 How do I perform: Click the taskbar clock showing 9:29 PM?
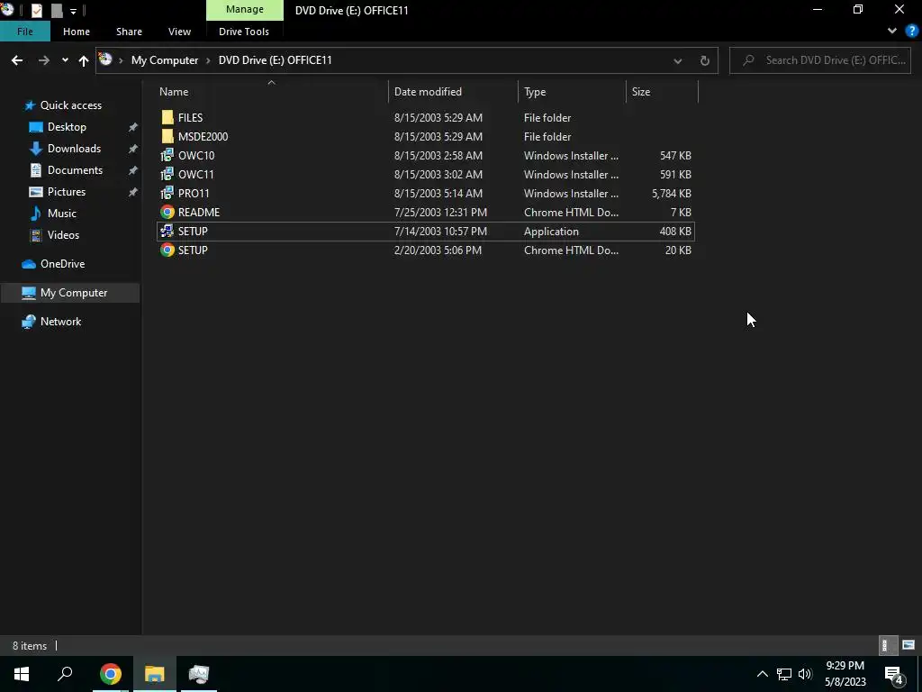pyautogui.click(x=845, y=674)
